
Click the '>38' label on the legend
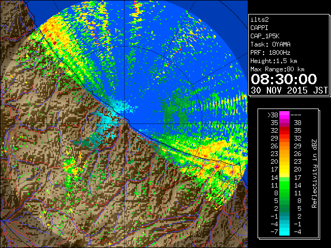(x=273, y=115)
